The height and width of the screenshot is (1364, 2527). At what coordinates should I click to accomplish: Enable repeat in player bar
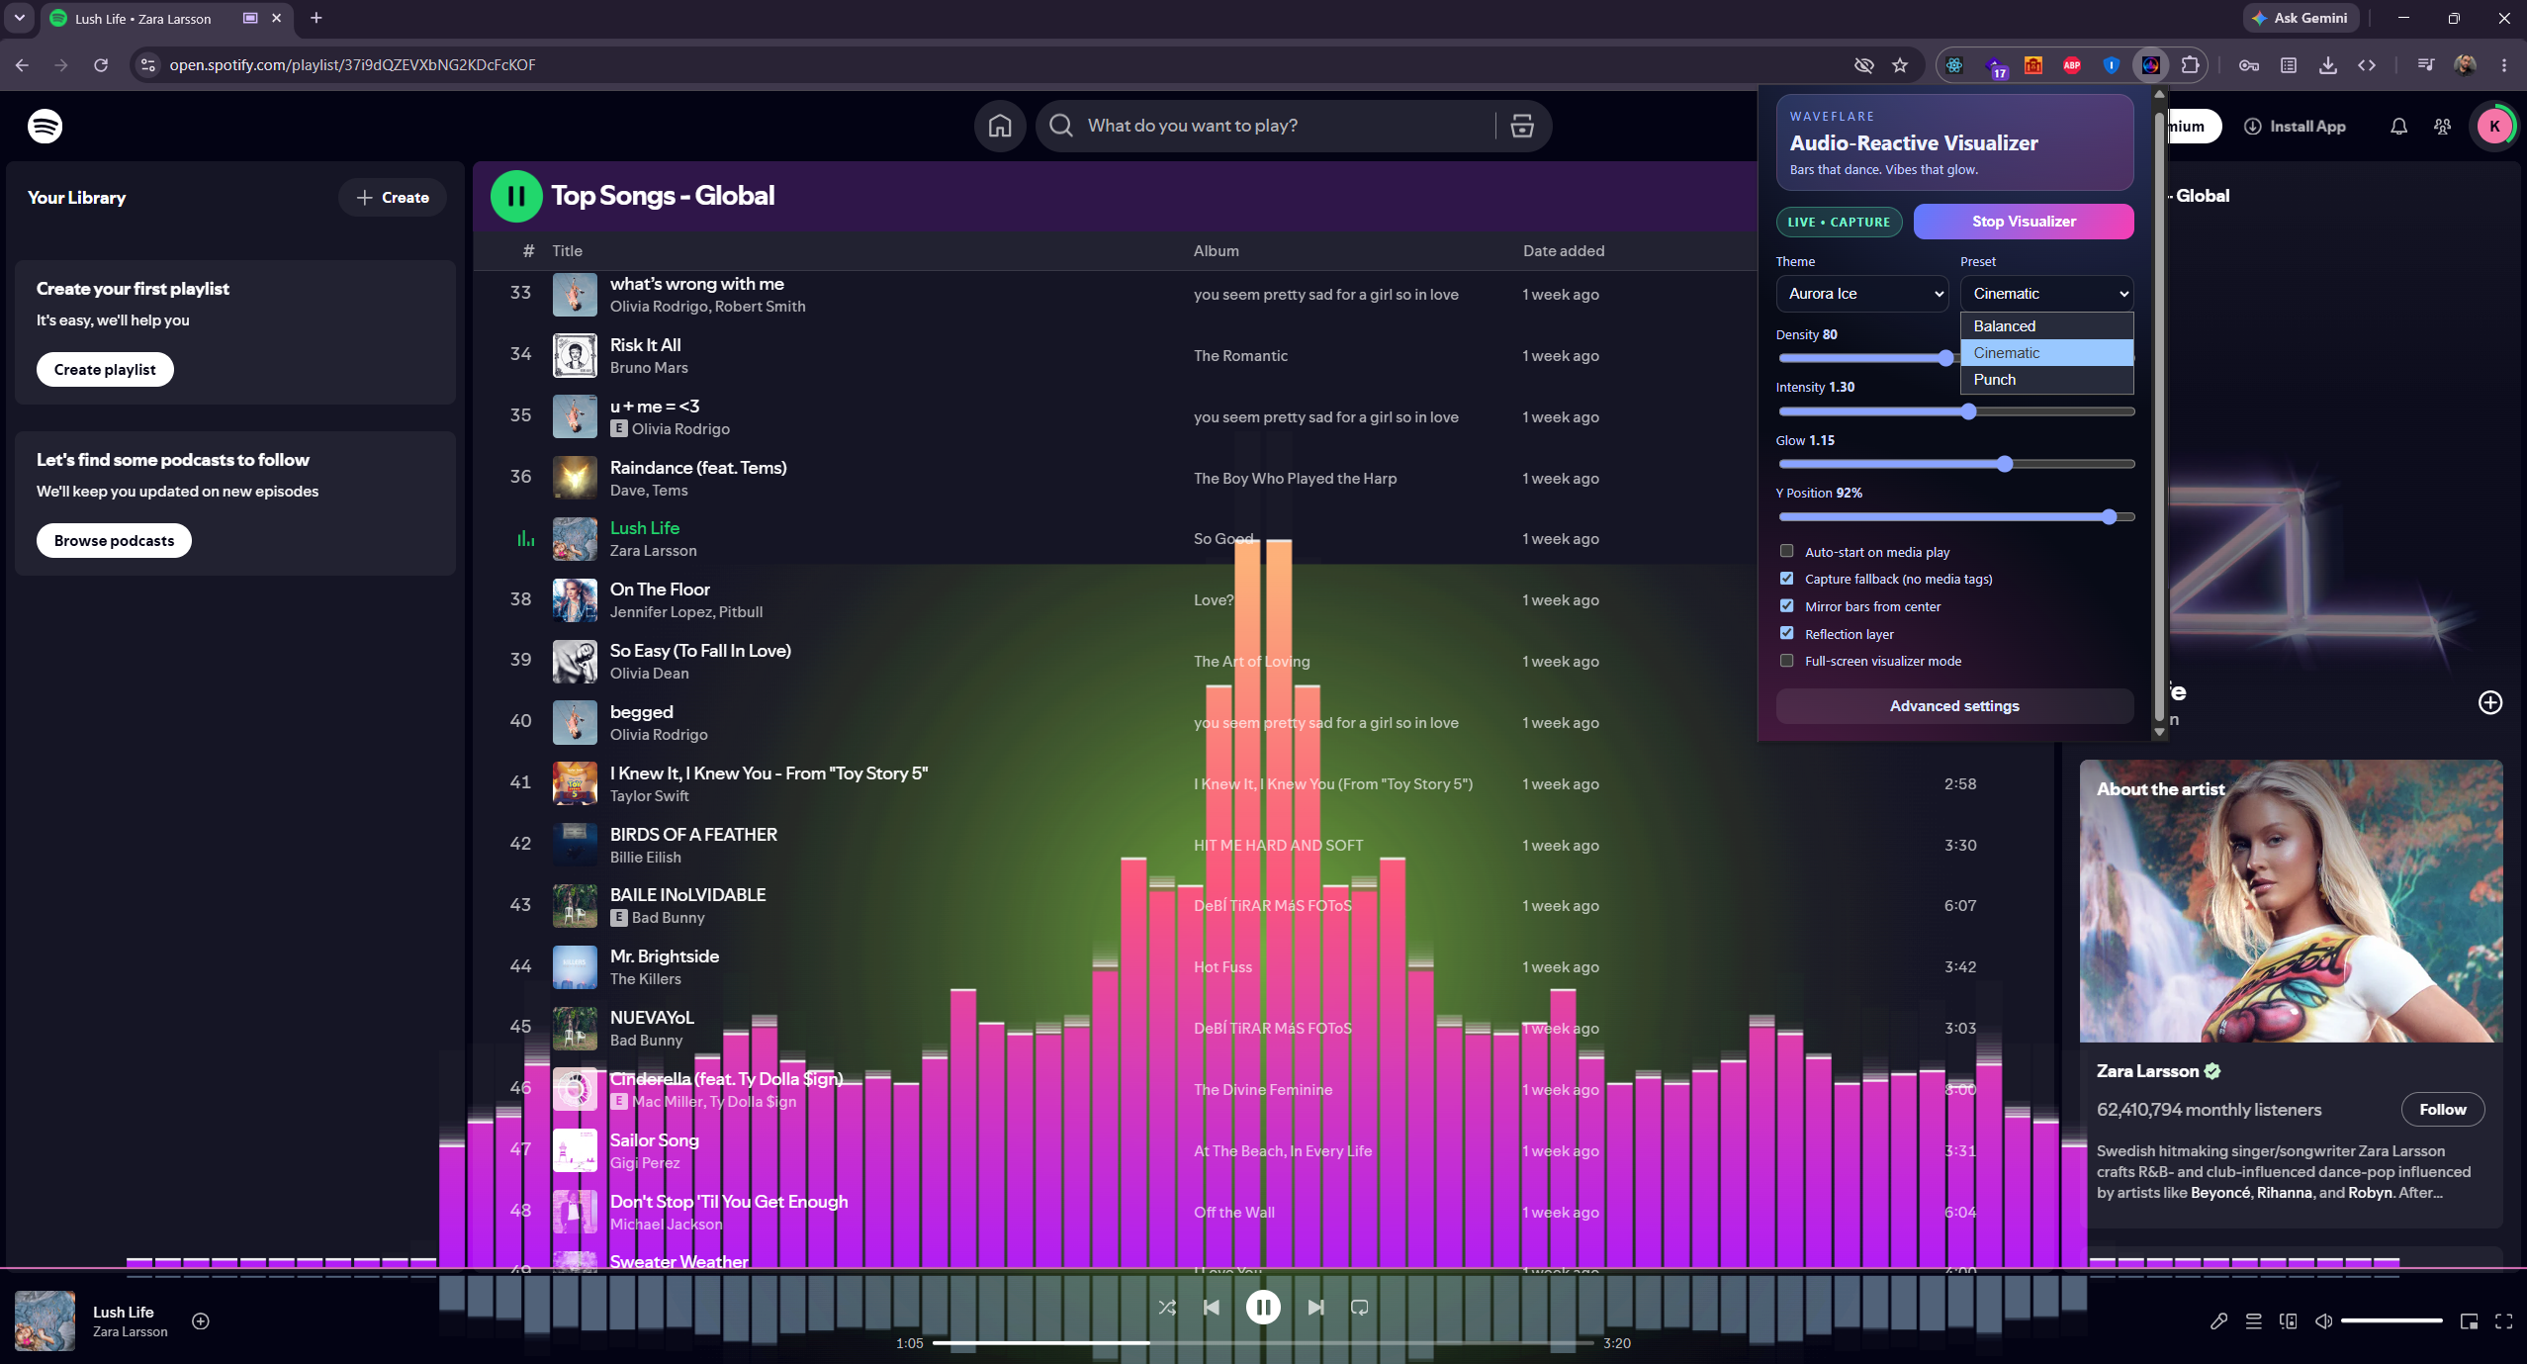pyautogui.click(x=1360, y=1308)
